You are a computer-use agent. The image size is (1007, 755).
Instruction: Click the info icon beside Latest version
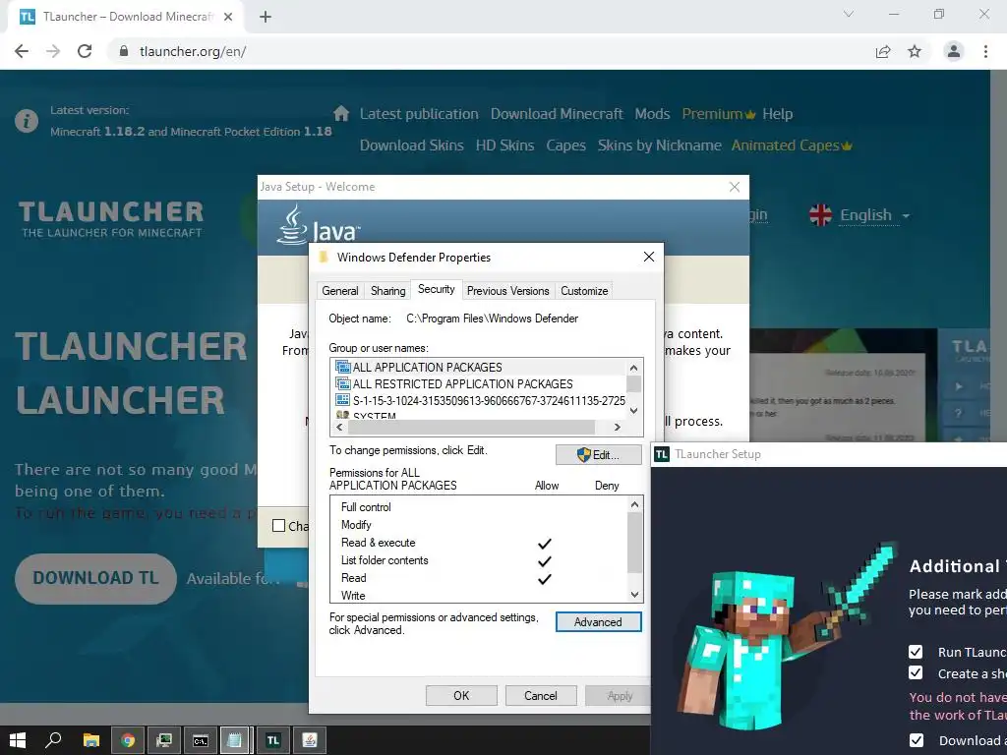[27, 121]
